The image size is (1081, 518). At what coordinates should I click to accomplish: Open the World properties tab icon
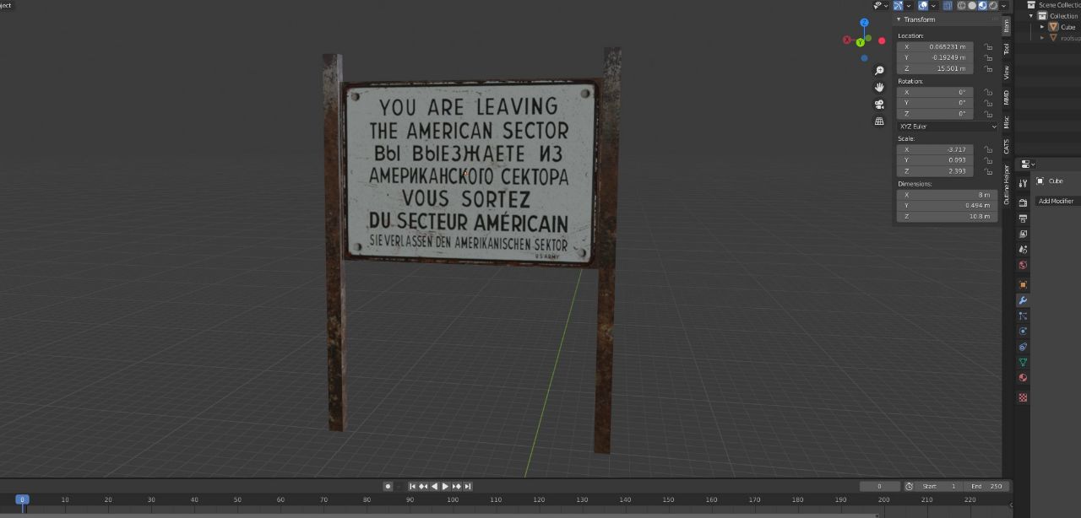(x=1023, y=265)
